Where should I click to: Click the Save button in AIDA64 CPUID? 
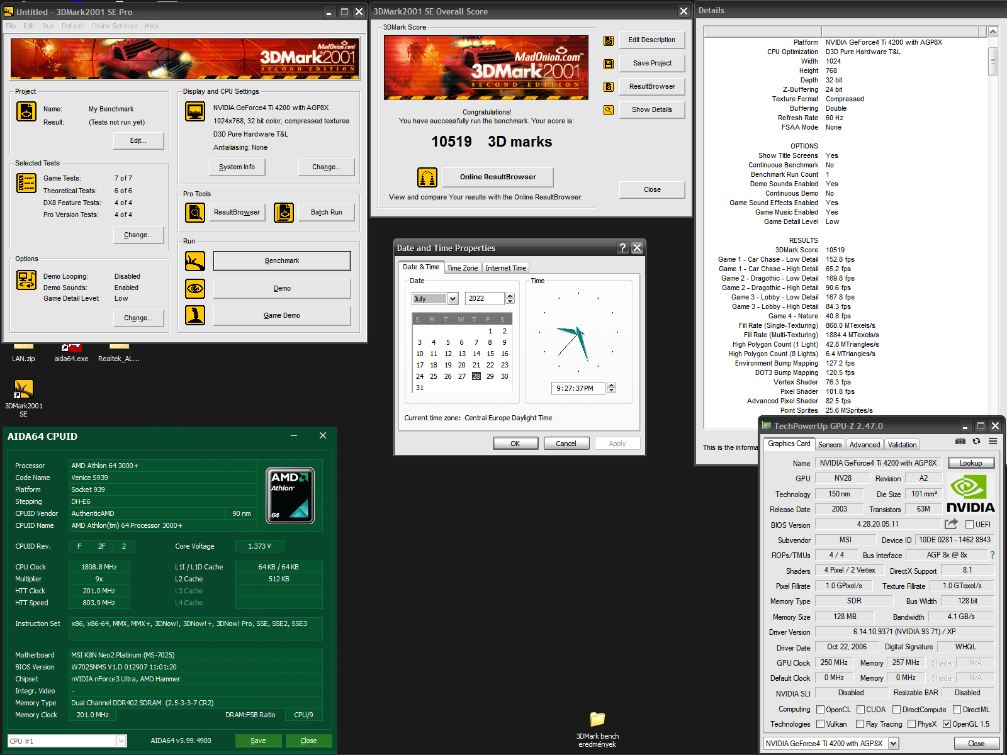click(258, 741)
